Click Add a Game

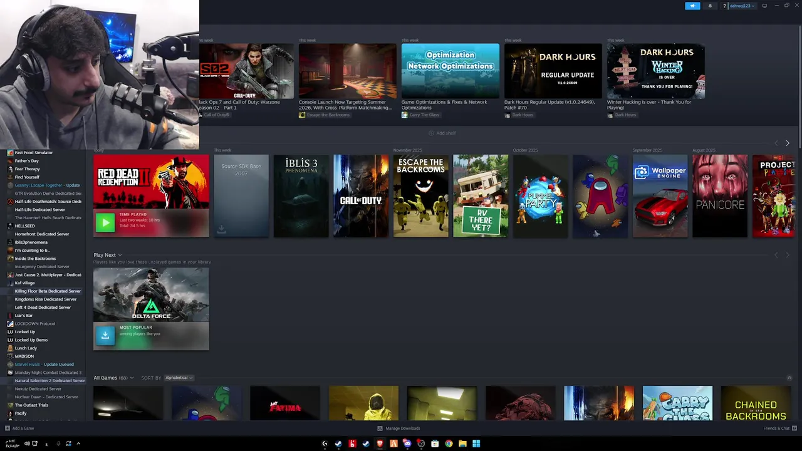[x=19, y=428]
